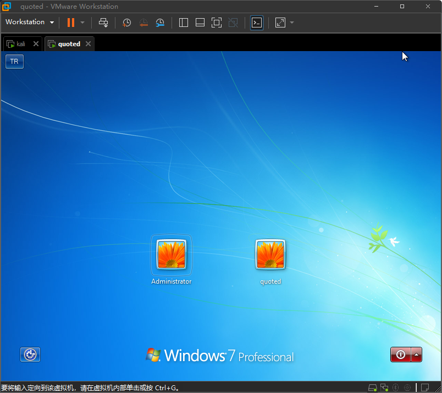The height and width of the screenshot is (393, 442).
Task: Click the sound card status icon
Action: (x=407, y=388)
